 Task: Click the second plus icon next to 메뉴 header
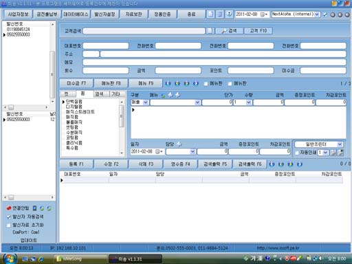coord(177,95)
